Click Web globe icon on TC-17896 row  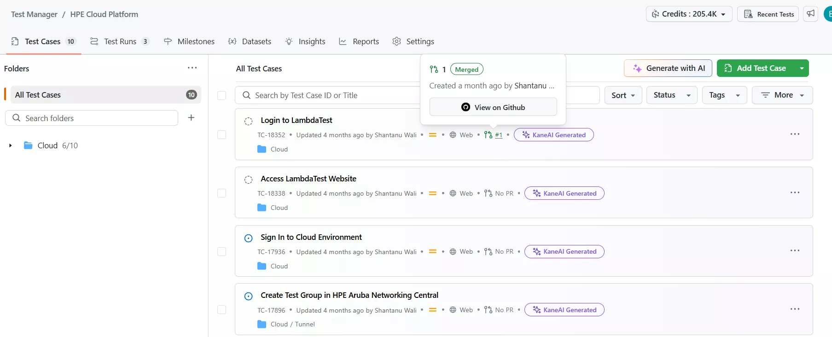453,310
